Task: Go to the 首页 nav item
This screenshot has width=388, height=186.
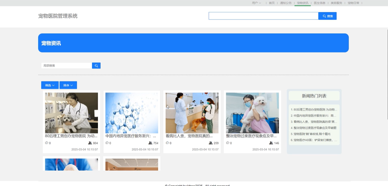Action: click(x=272, y=3)
